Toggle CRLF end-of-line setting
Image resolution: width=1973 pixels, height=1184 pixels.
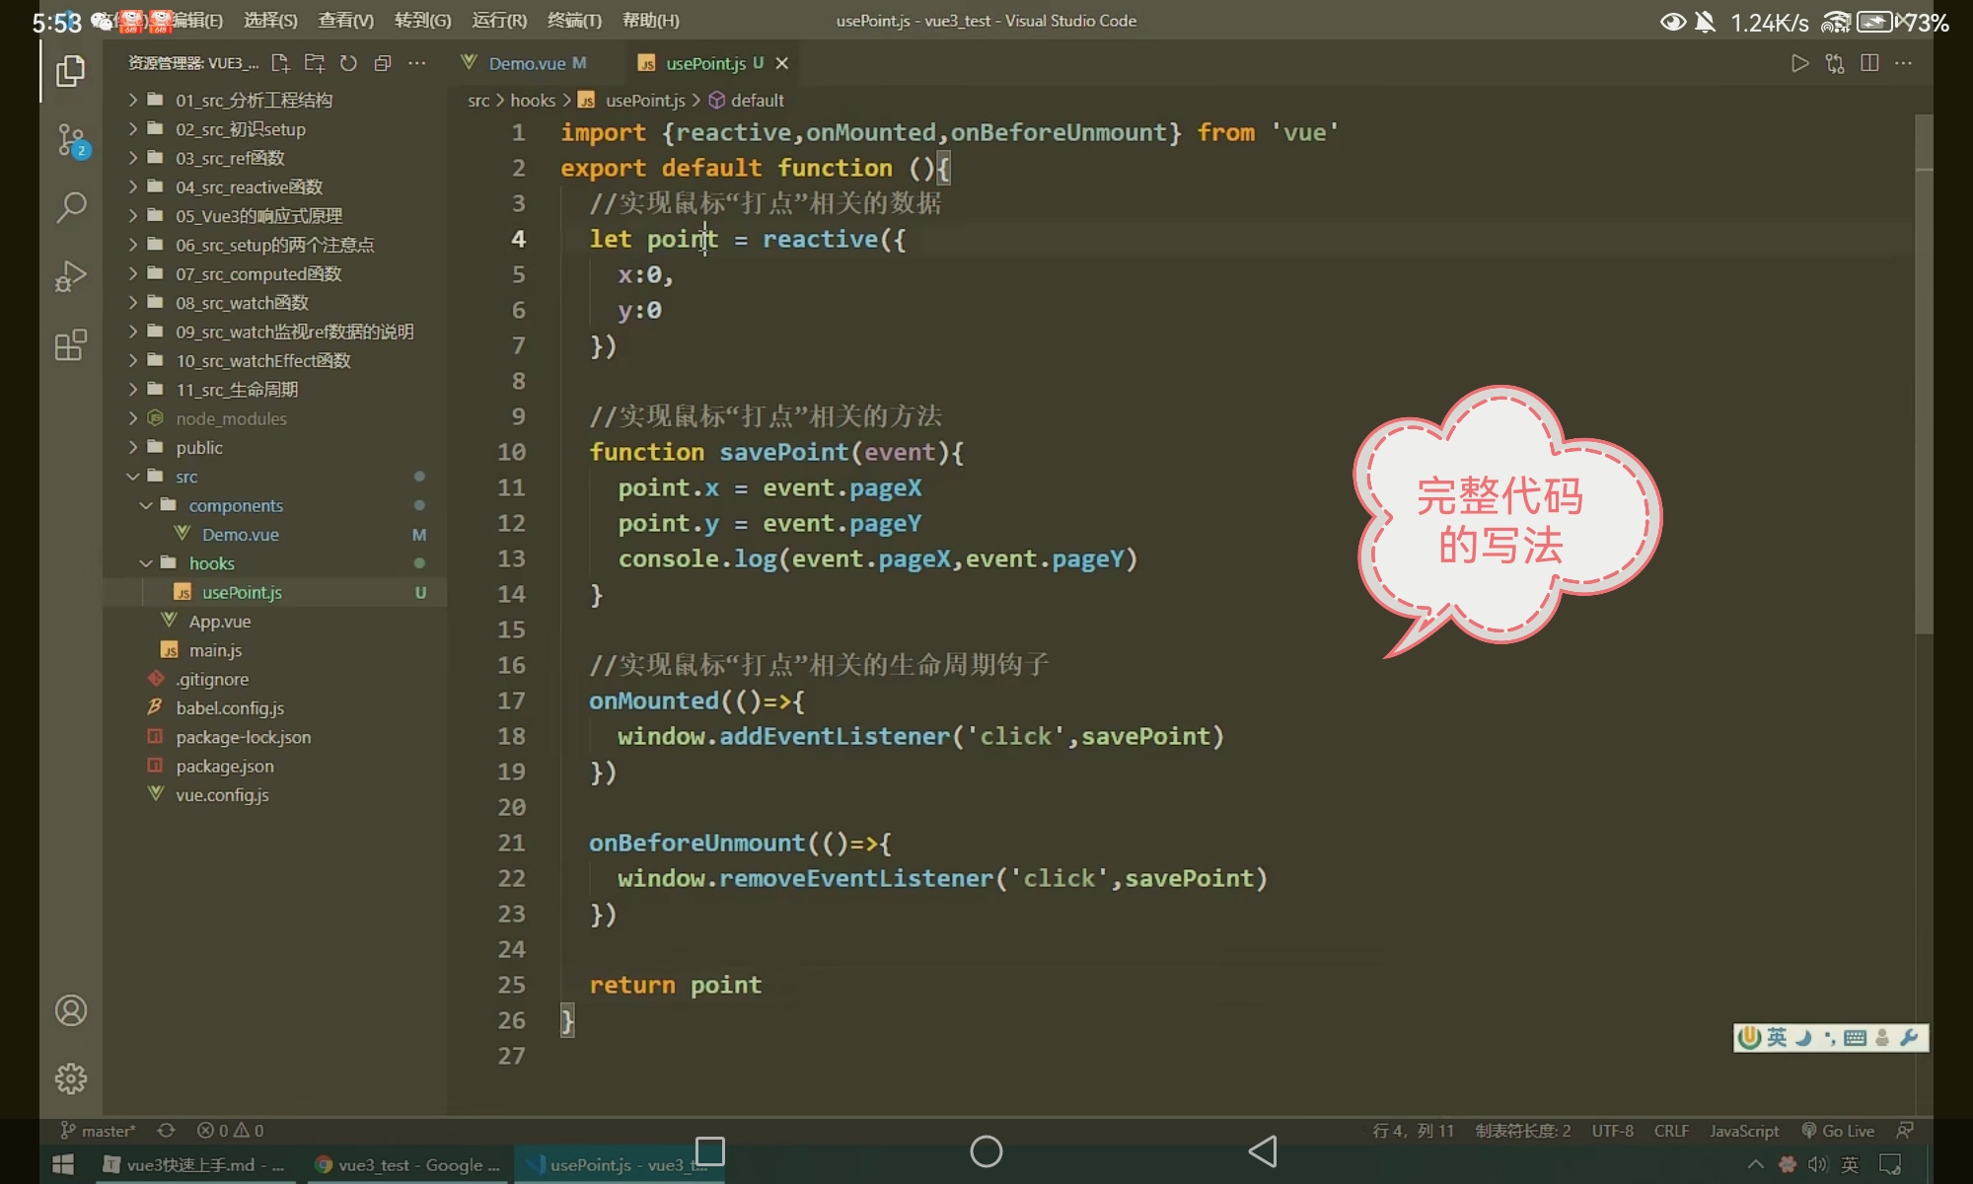1671,1131
